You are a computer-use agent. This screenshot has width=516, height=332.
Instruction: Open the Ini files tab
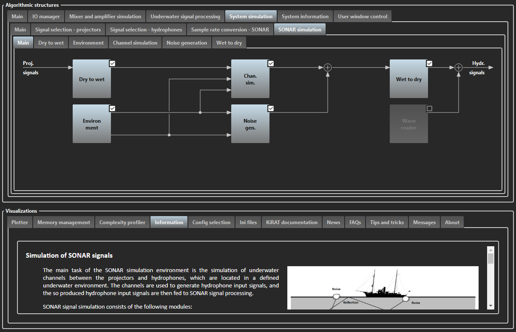point(248,222)
